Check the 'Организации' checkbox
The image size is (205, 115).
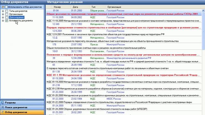point(7,14)
